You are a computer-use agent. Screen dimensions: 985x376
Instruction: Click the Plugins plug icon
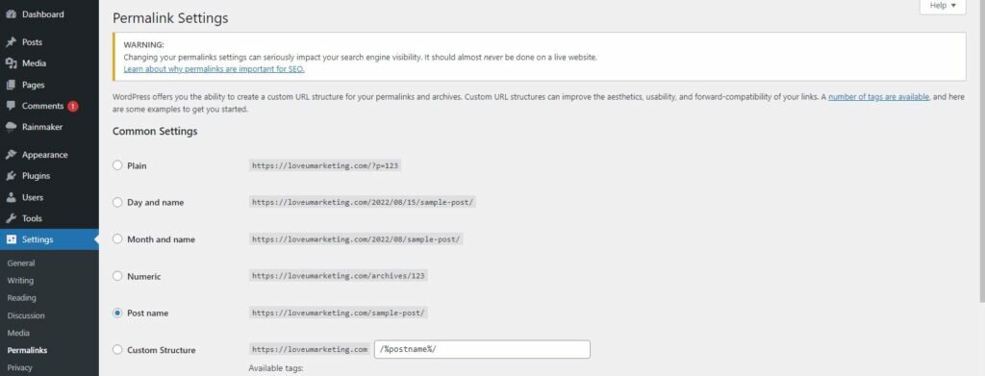[x=11, y=176]
